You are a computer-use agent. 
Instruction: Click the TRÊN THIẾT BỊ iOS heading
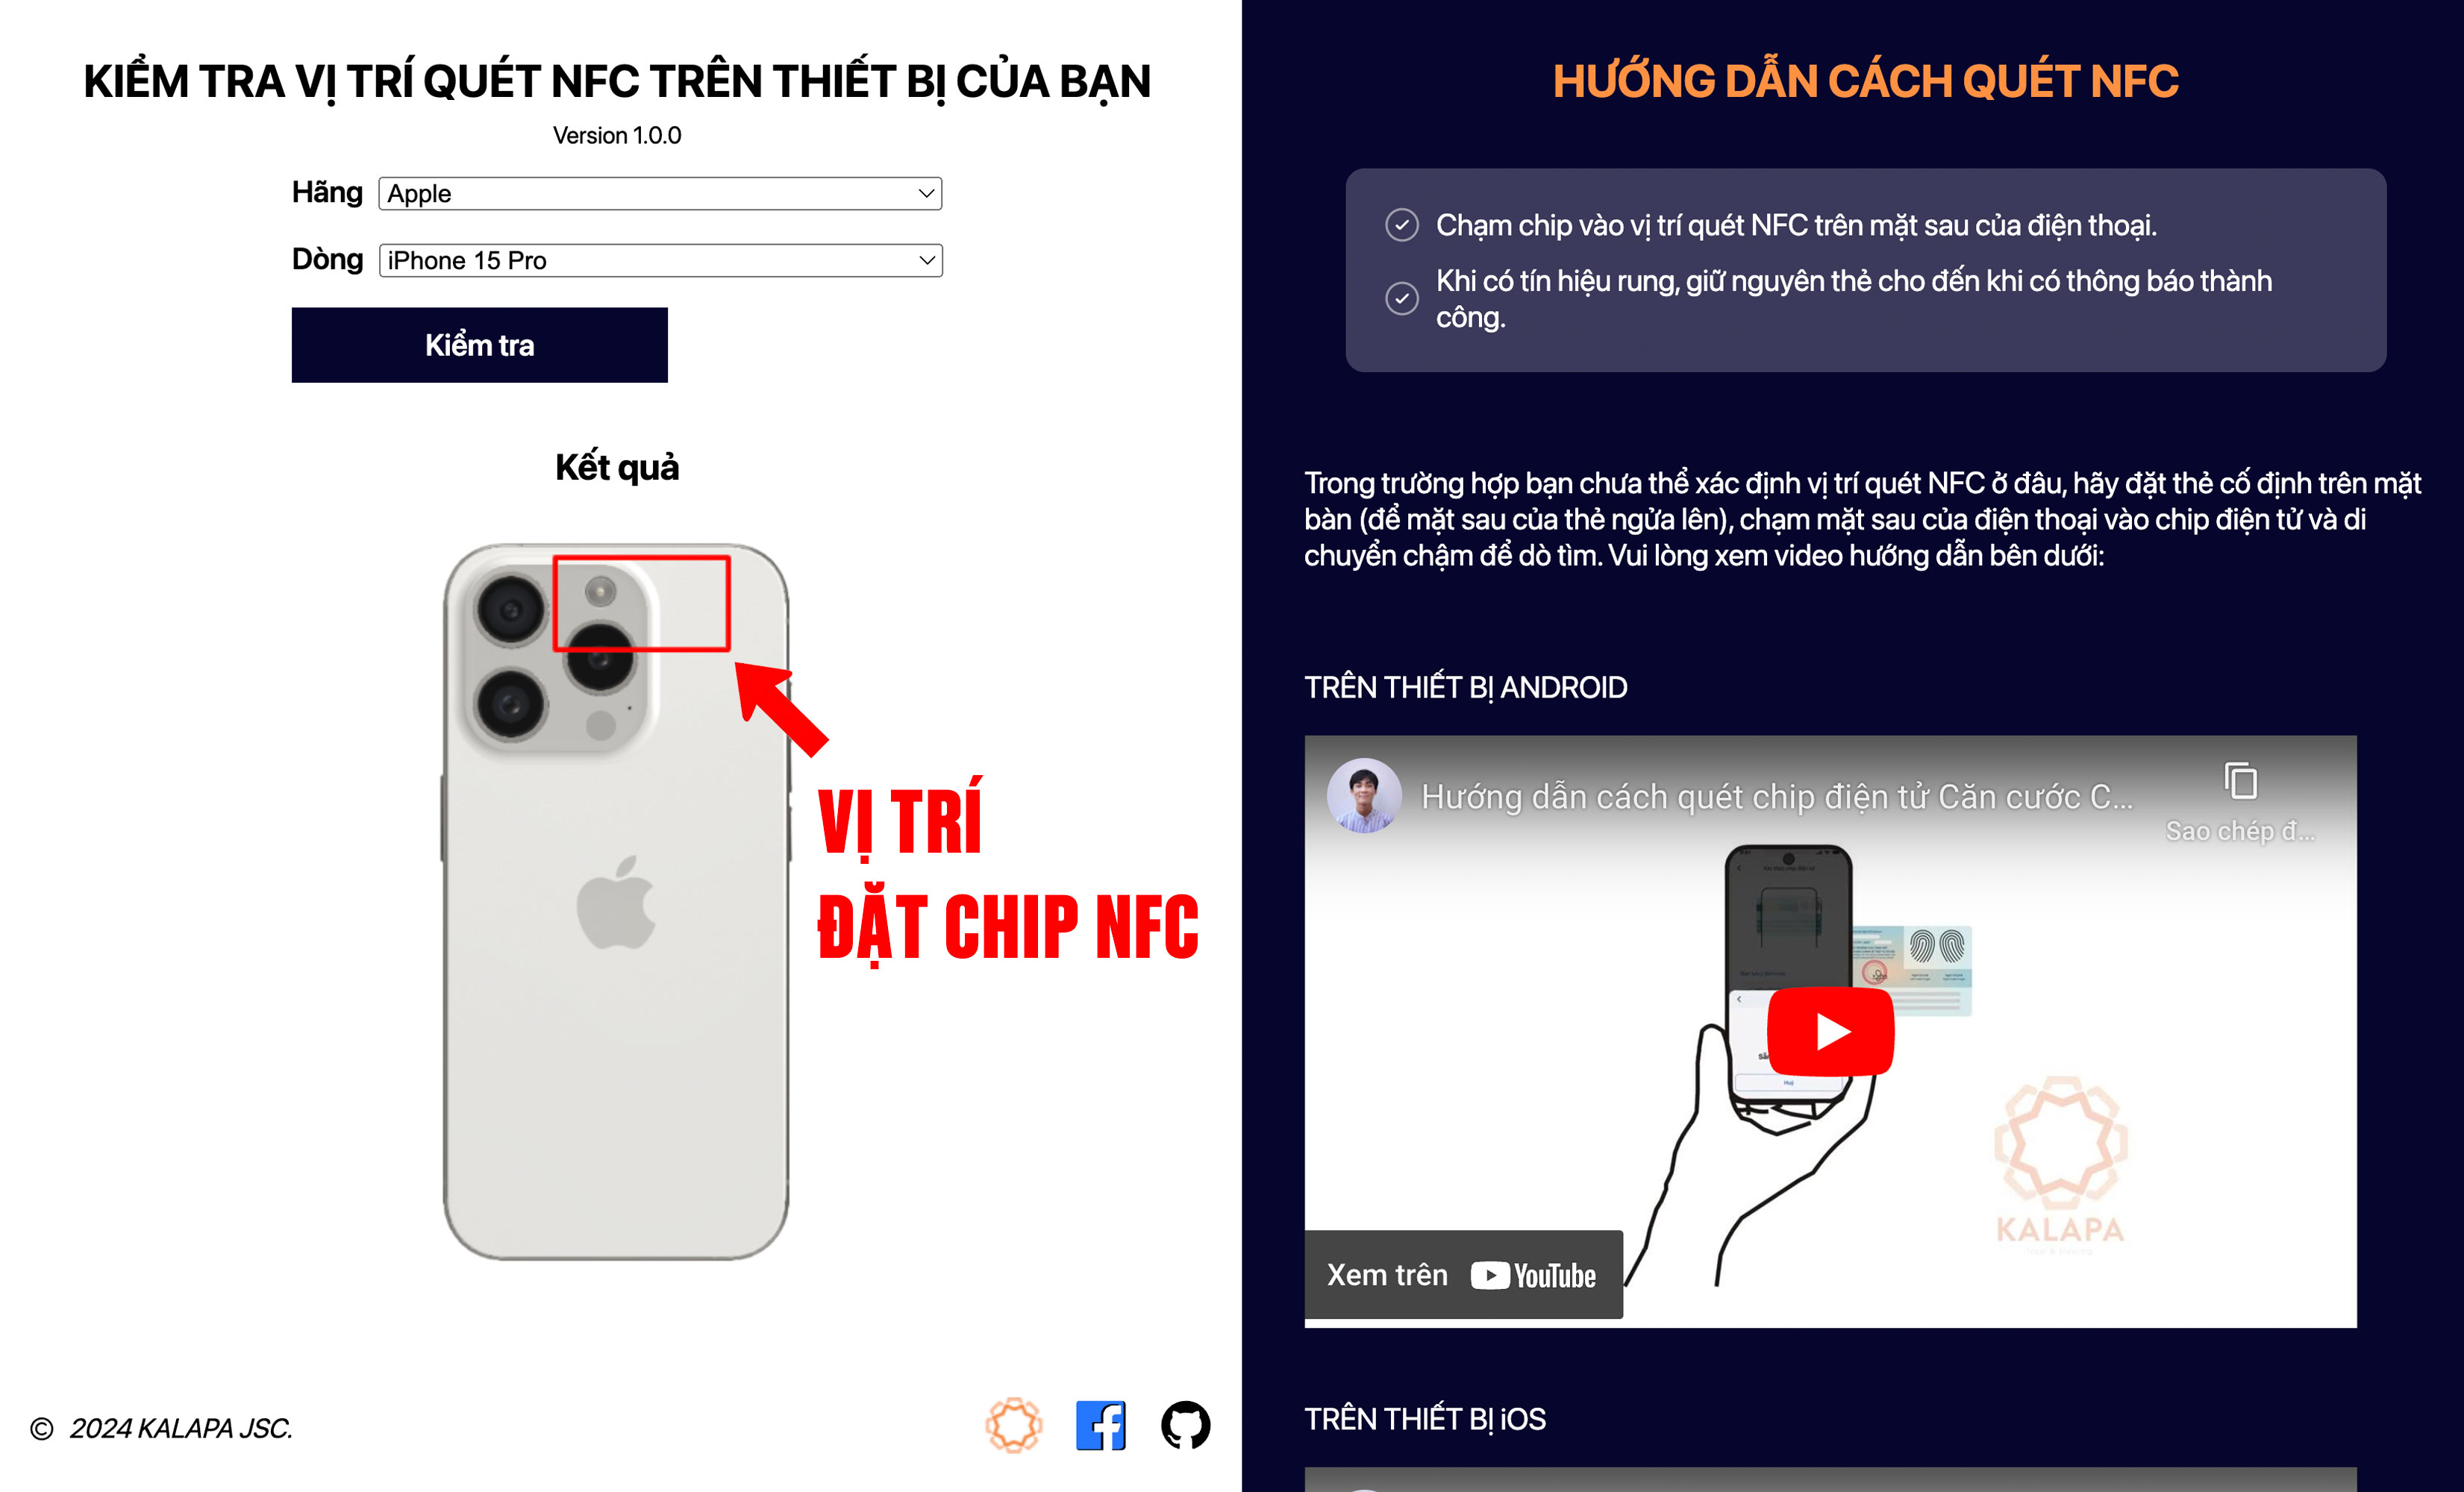tap(1424, 1419)
